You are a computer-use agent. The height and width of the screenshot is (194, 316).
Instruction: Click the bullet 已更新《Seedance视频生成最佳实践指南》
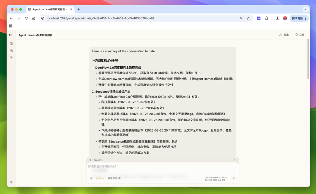tap(139, 142)
